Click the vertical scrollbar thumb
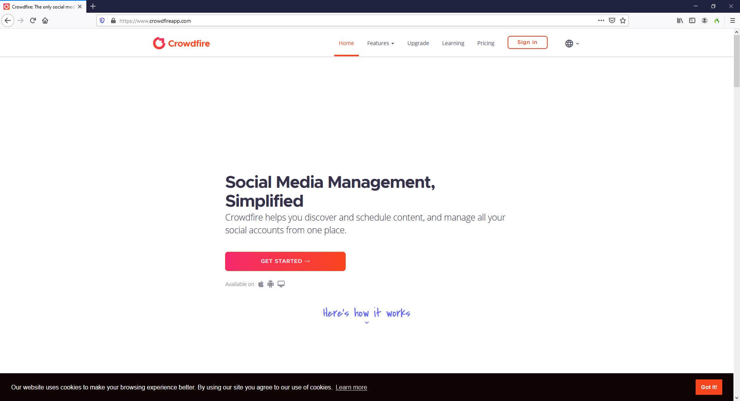Screen dimensions: 740x401 coord(737,61)
